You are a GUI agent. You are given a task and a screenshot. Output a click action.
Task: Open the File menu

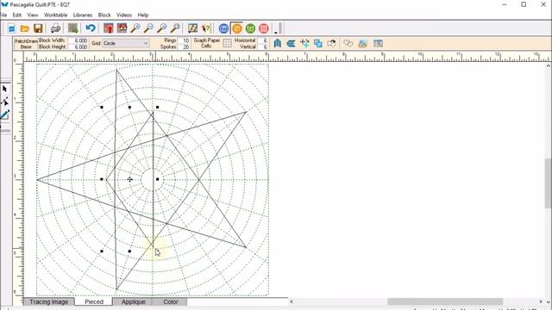[x=3, y=15]
